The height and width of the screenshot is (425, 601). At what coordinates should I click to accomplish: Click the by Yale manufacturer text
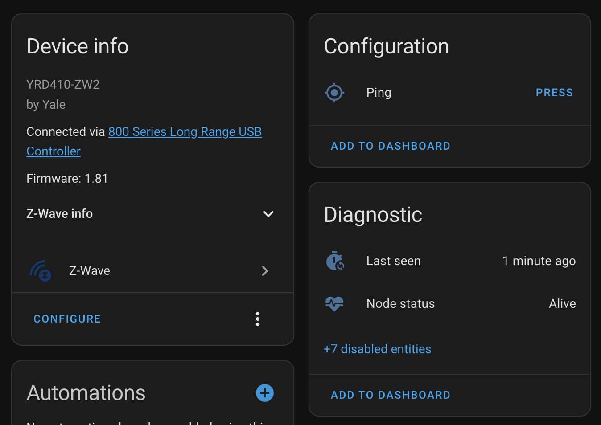[x=46, y=105]
